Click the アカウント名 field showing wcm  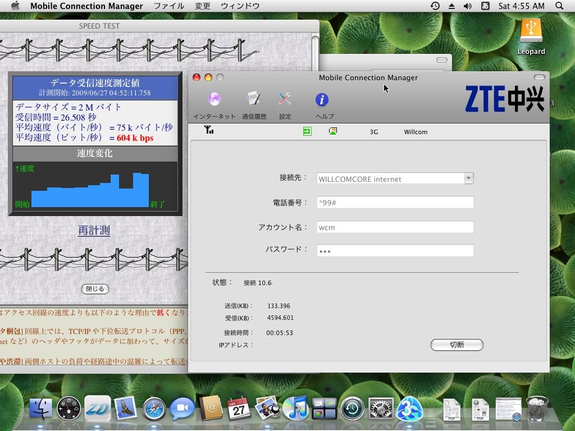tap(395, 227)
